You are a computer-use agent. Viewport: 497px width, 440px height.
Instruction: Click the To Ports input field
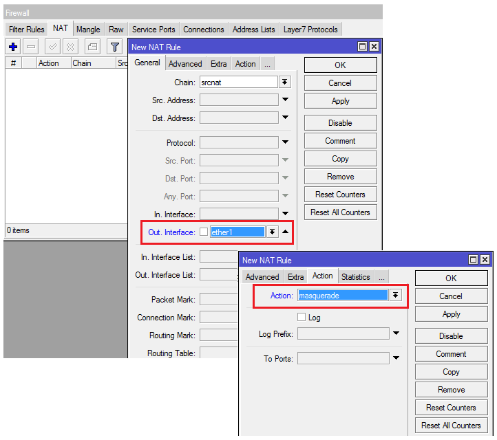click(343, 358)
